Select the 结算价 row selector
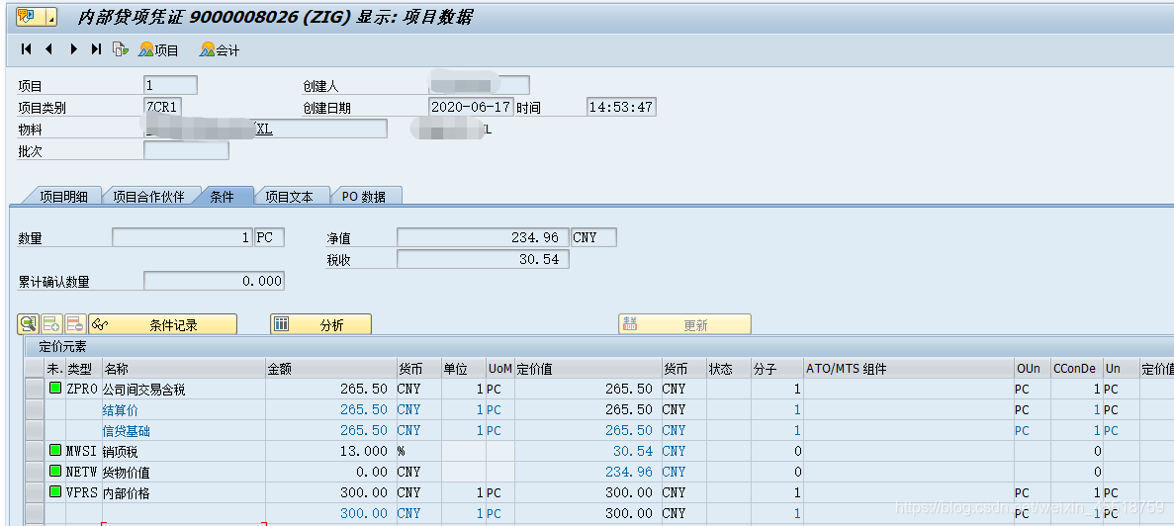Screen dimensions: 1174x526 click(35, 410)
